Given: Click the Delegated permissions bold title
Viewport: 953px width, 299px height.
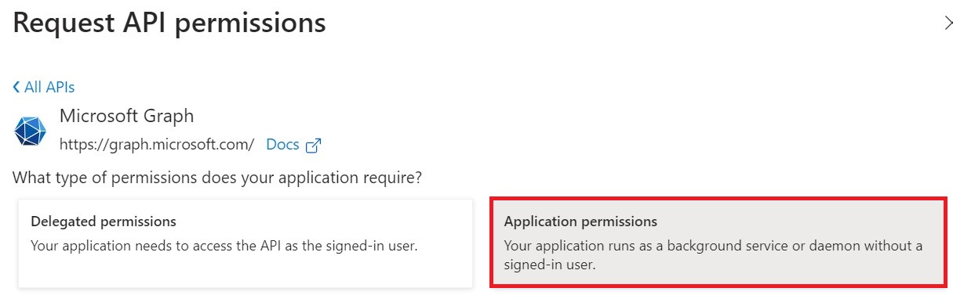Looking at the screenshot, I should [x=104, y=222].
